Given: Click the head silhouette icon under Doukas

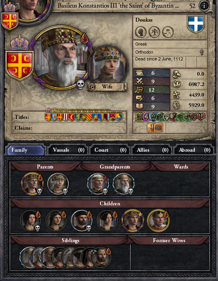Looking at the screenshot, I should [x=141, y=32].
